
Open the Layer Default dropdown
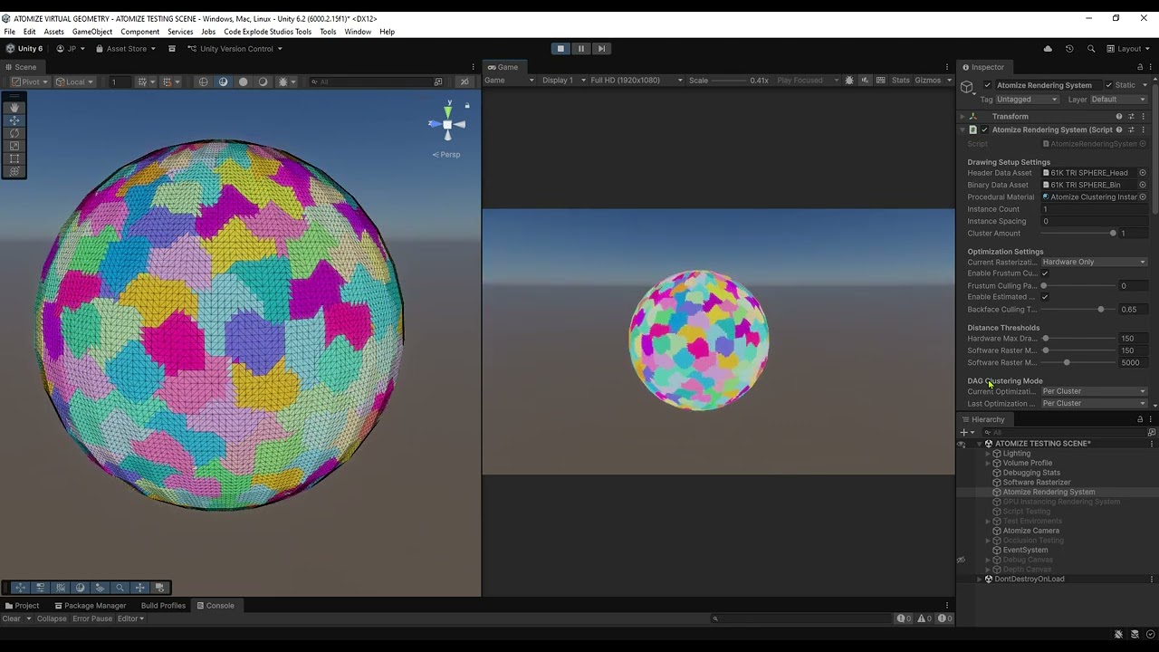pos(1118,100)
